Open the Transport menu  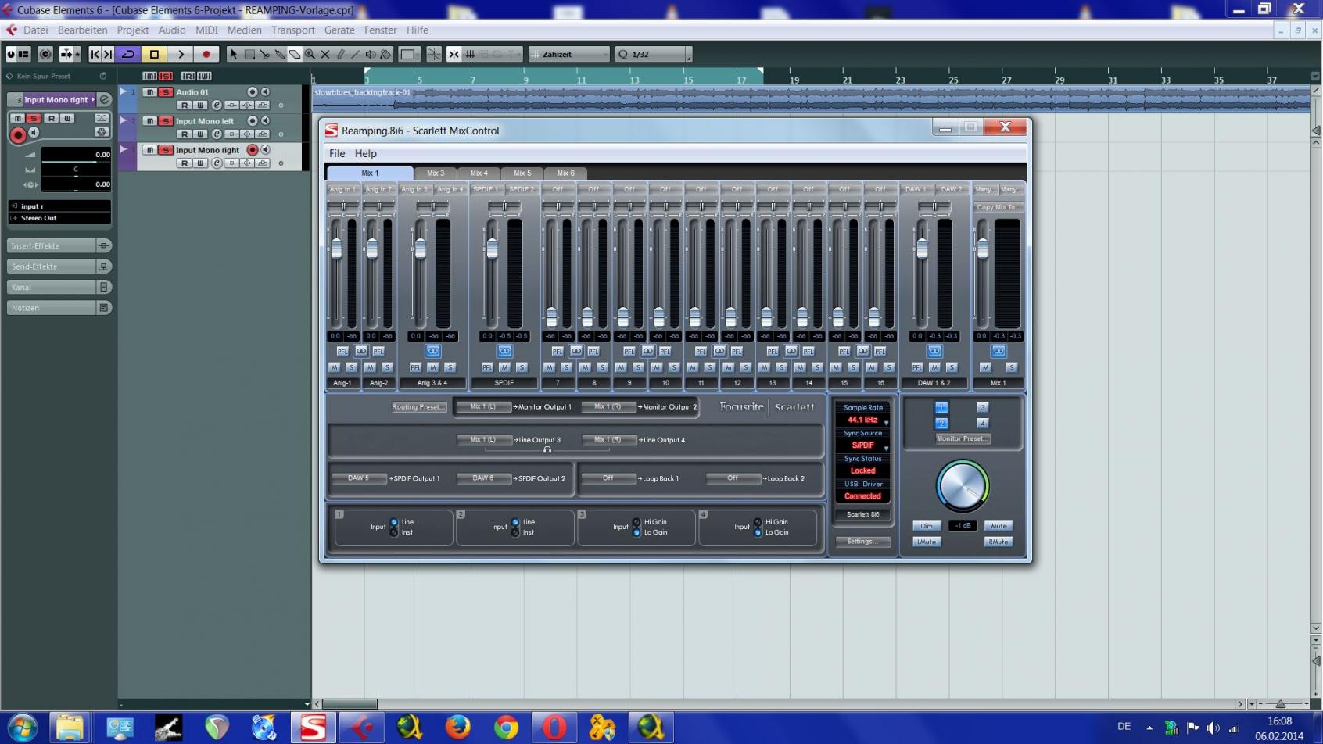tap(292, 30)
